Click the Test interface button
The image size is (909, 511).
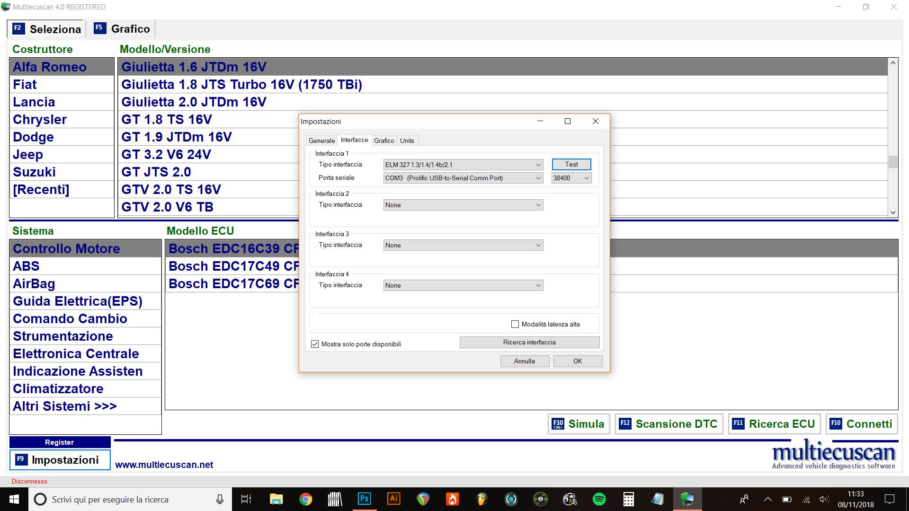pyautogui.click(x=571, y=164)
